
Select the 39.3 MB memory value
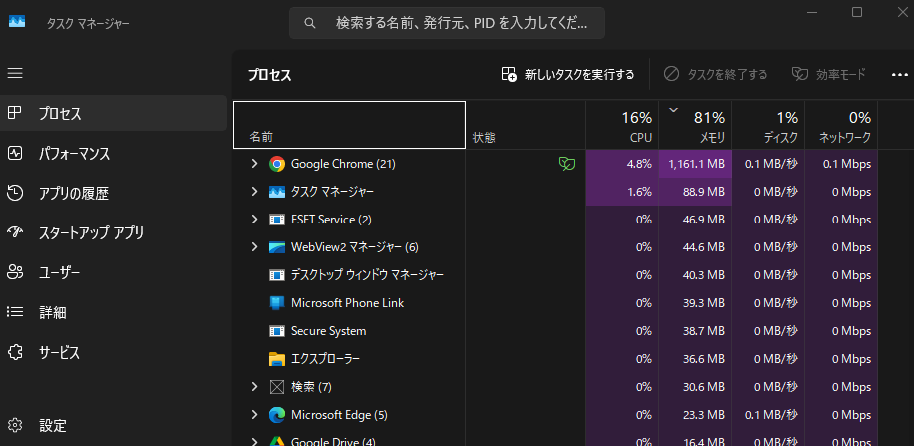pyautogui.click(x=695, y=303)
